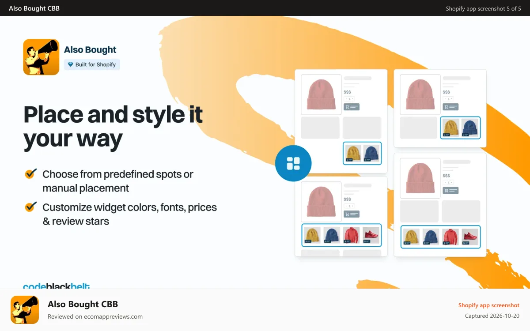
Task: Click the orange 'Shopify app screenshot' footer label
Action: [x=489, y=305]
